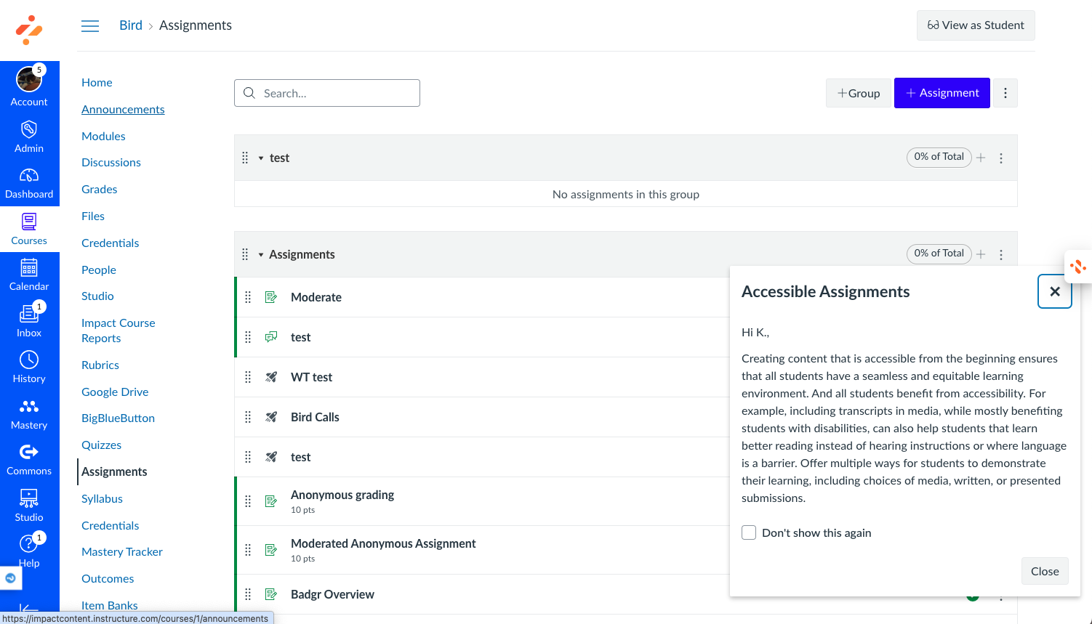The width and height of the screenshot is (1092, 624).
Task: Dismiss the Accessible Assignments popup with X
Action: click(x=1055, y=291)
